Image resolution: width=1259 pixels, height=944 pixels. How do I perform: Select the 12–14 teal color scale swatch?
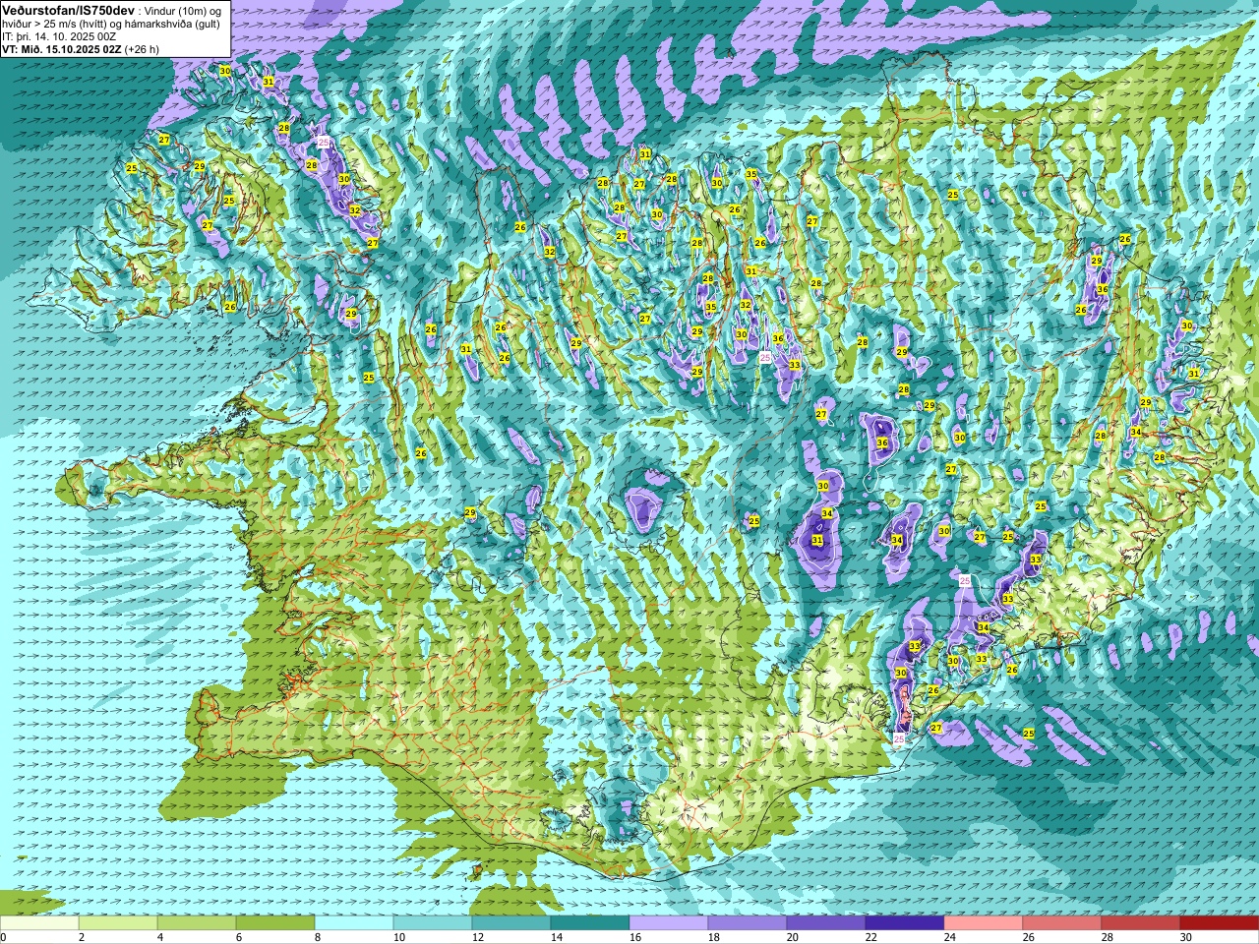point(511,922)
